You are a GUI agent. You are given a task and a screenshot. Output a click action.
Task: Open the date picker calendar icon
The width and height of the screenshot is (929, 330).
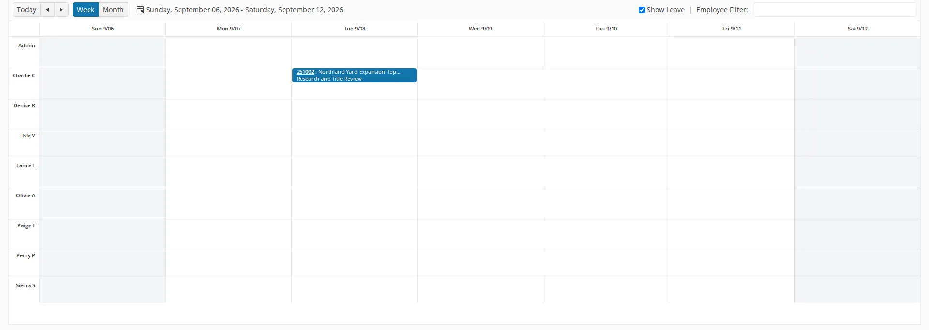(140, 10)
